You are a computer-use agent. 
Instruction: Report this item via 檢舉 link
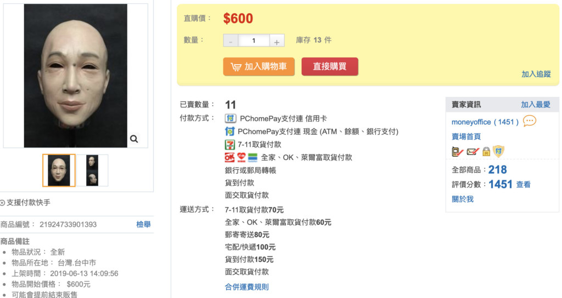tap(143, 224)
